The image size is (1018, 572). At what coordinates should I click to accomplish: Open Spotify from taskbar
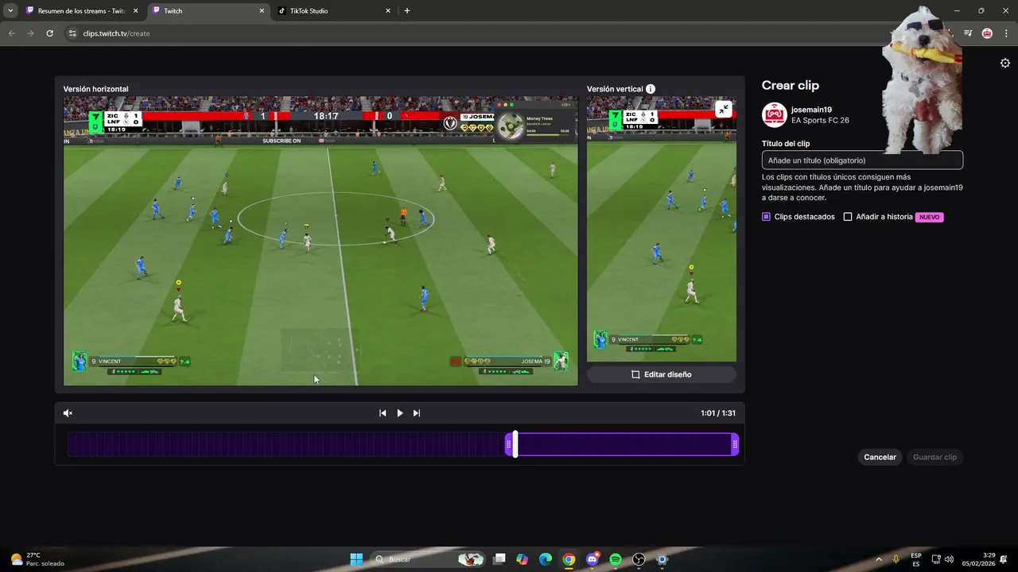616,559
